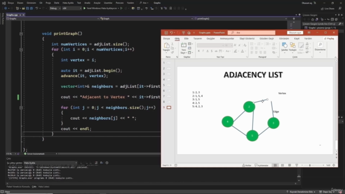
Task: Click the fit slide to window icon
Action: 334,165
